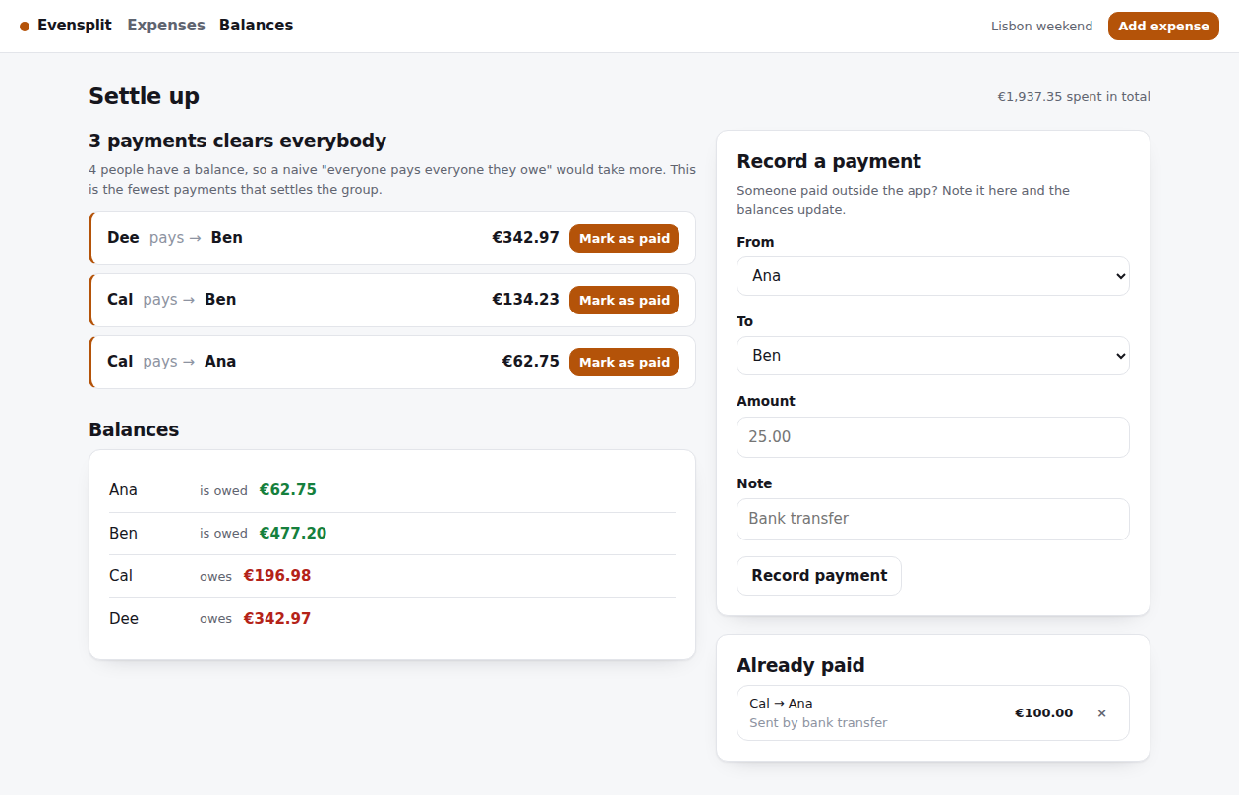Mark Cal pays Ben €134.23 as paid
The width and height of the screenshot is (1239, 795).
[624, 300]
